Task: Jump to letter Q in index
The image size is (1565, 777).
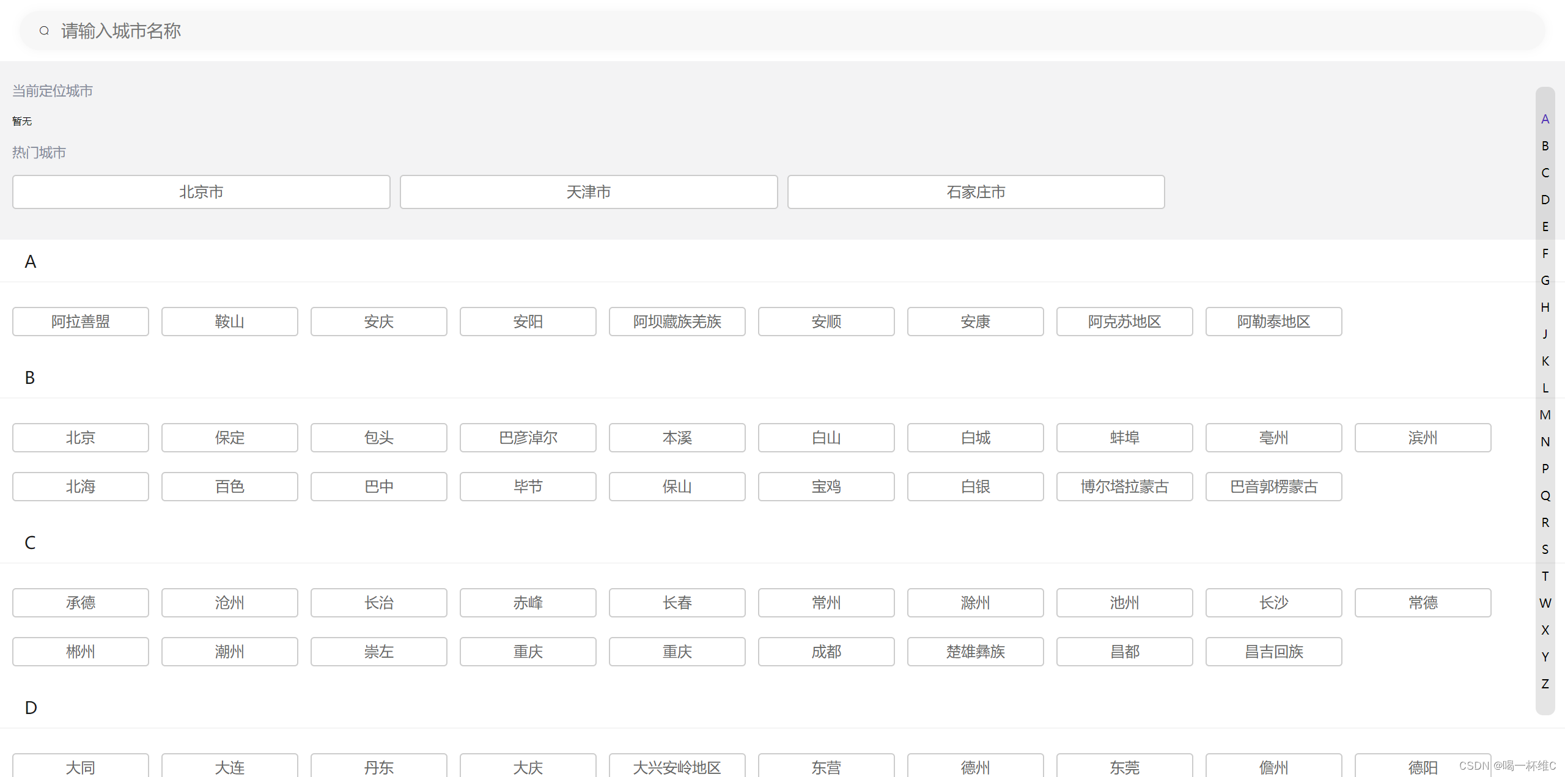Action: click(x=1545, y=496)
